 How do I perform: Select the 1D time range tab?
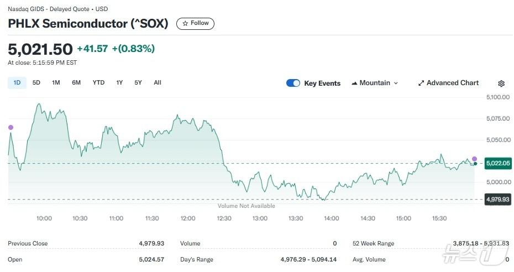[17, 83]
